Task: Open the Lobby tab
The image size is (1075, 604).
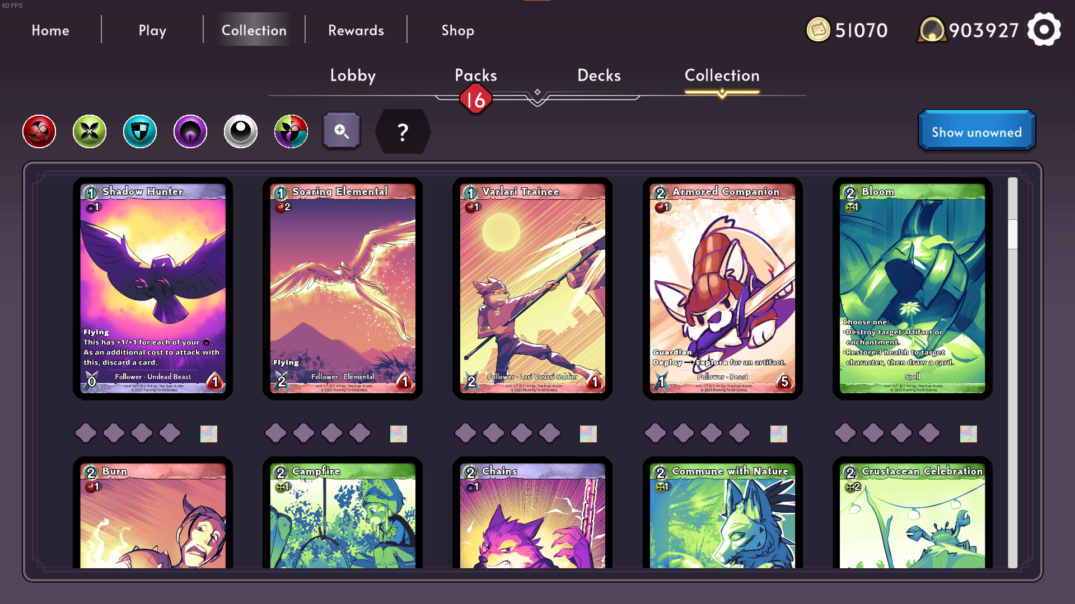Action: click(x=353, y=75)
